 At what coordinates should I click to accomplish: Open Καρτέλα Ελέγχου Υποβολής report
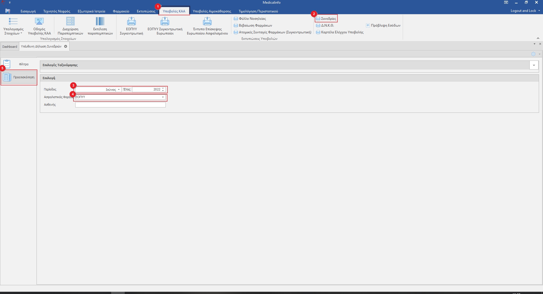[x=340, y=32]
